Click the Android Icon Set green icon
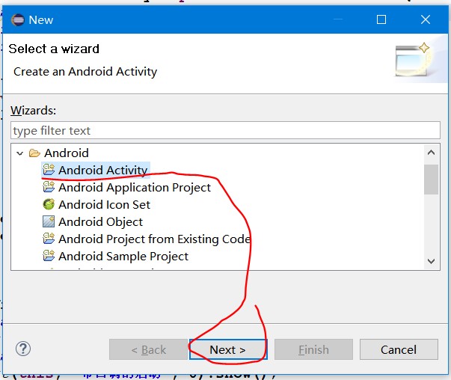This screenshot has height=380, width=451. pyautogui.click(x=49, y=204)
